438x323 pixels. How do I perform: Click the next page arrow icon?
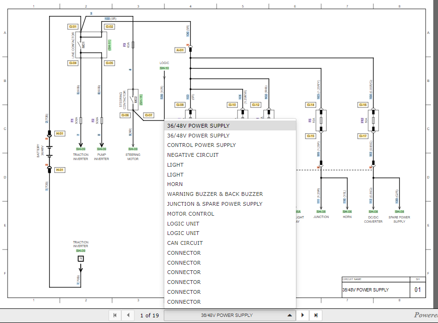click(303, 315)
